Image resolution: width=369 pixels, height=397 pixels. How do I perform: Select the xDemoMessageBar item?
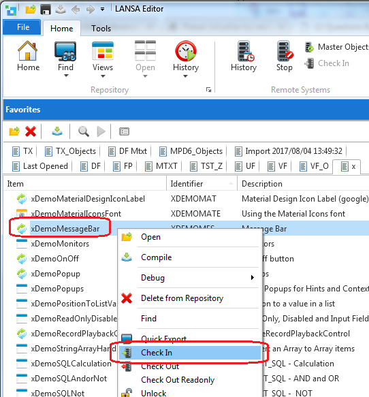pyautogui.click(x=65, y=229)
